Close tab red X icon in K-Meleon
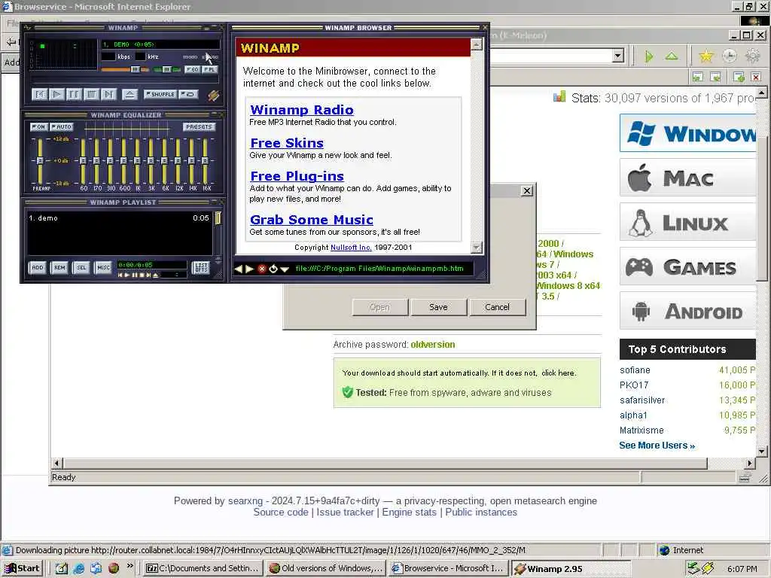The image size is (771, 578). coord(756,77)
